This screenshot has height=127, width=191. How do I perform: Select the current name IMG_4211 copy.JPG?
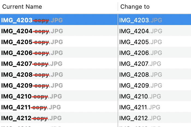coord(31,107)
